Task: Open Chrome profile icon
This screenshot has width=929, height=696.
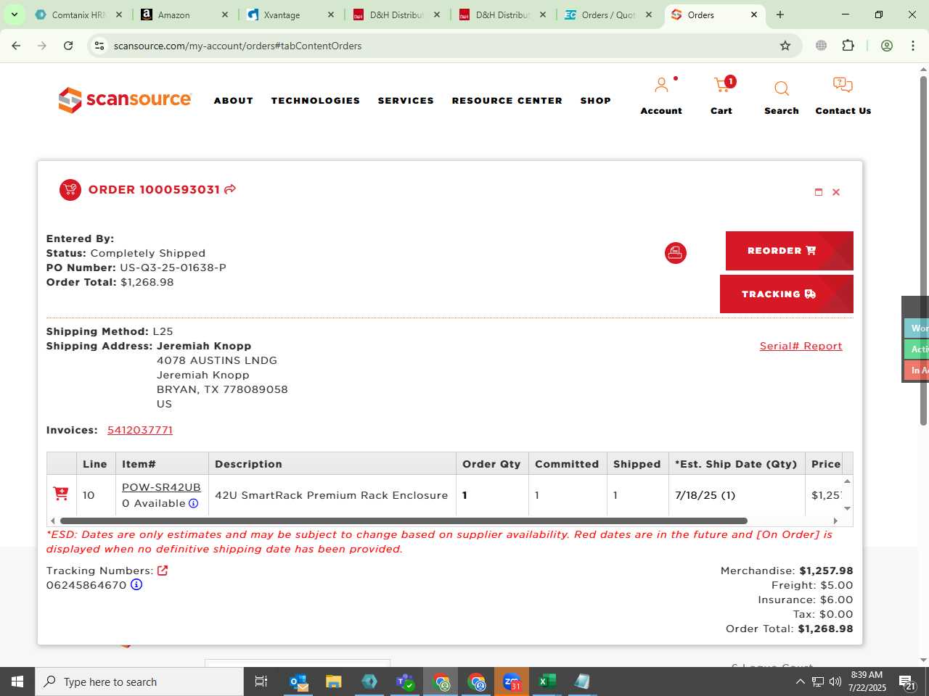Action: click(887, 46)
